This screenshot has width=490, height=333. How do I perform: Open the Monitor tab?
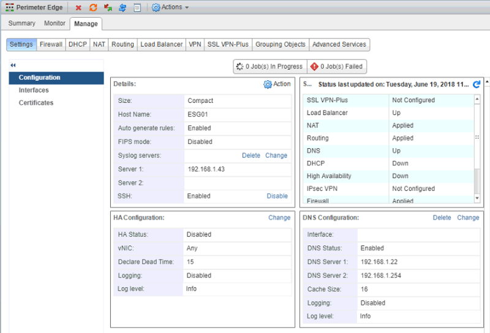point(55,23)
